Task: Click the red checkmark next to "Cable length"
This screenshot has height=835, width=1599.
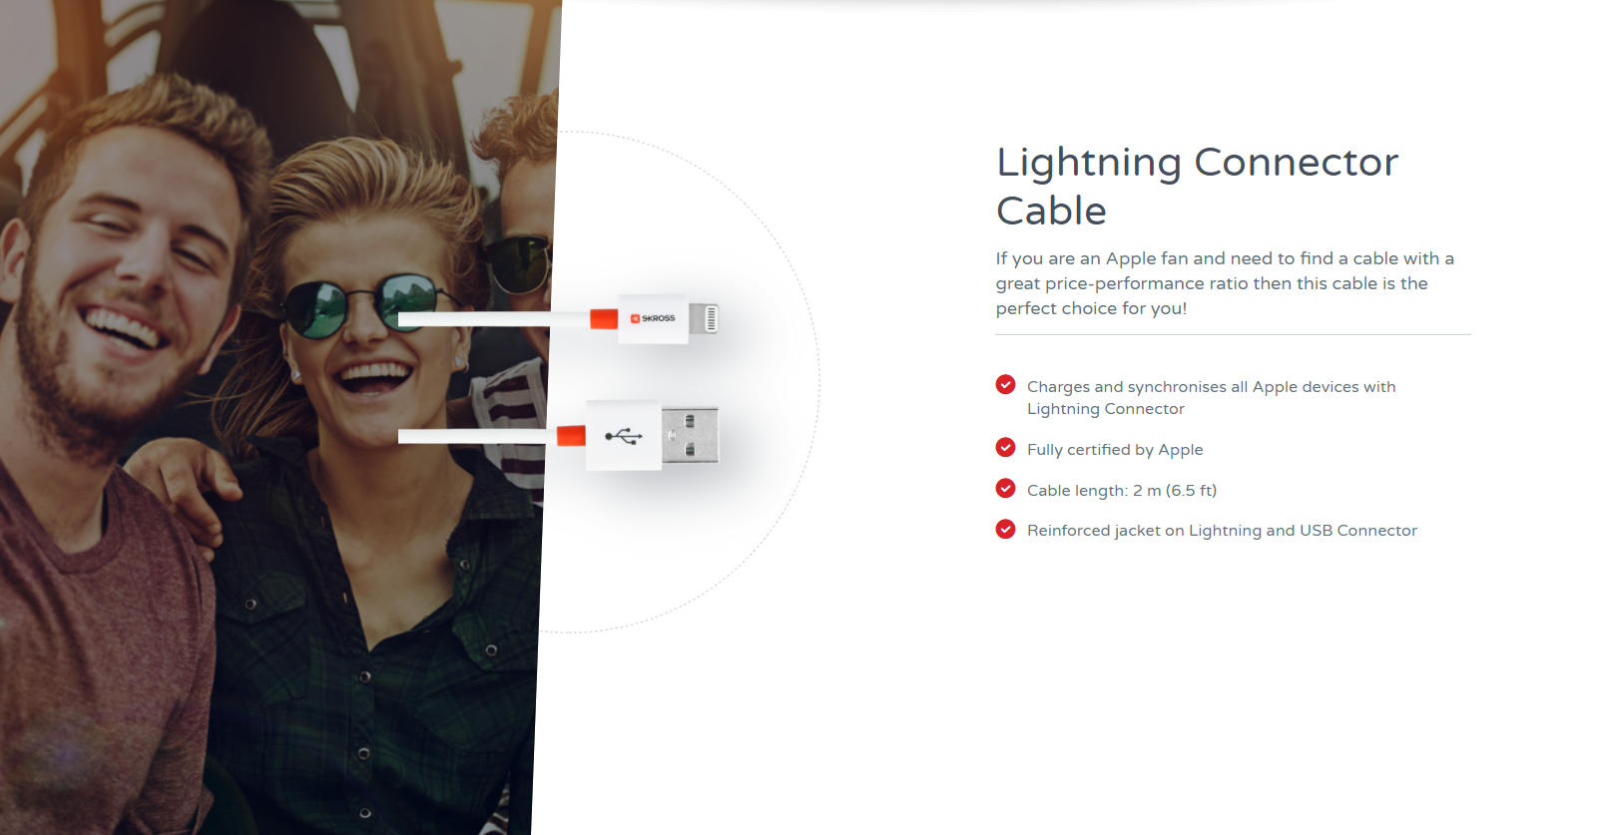Action: 1005,489
